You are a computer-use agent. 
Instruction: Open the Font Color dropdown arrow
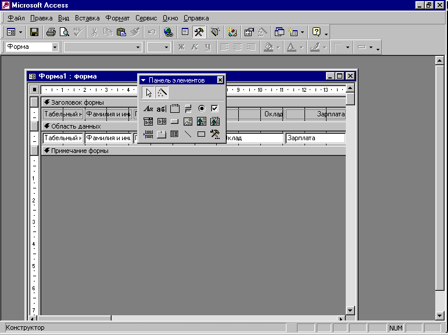click(x=301, y=47)
